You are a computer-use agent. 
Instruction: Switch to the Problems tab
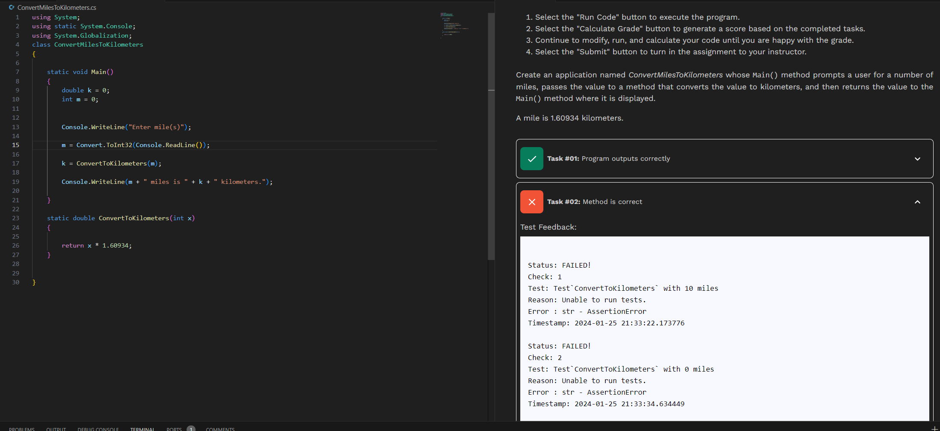tap(22, 429)
